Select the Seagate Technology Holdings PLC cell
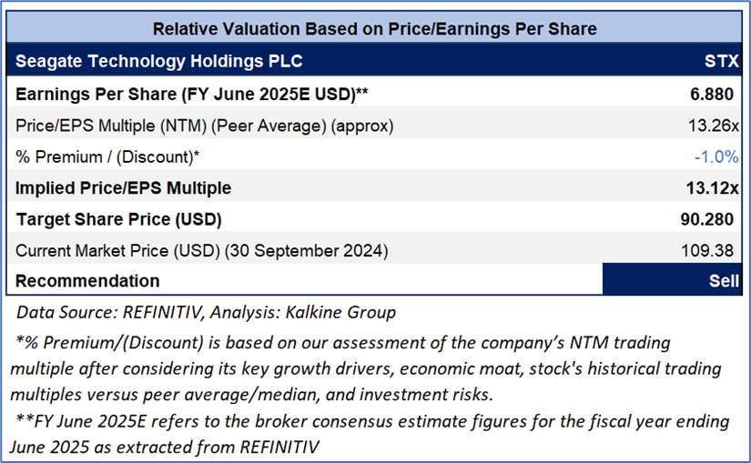 pos(159,62)
